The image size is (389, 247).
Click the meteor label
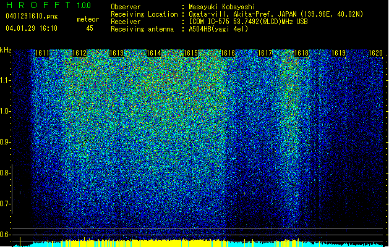(88, 19)
